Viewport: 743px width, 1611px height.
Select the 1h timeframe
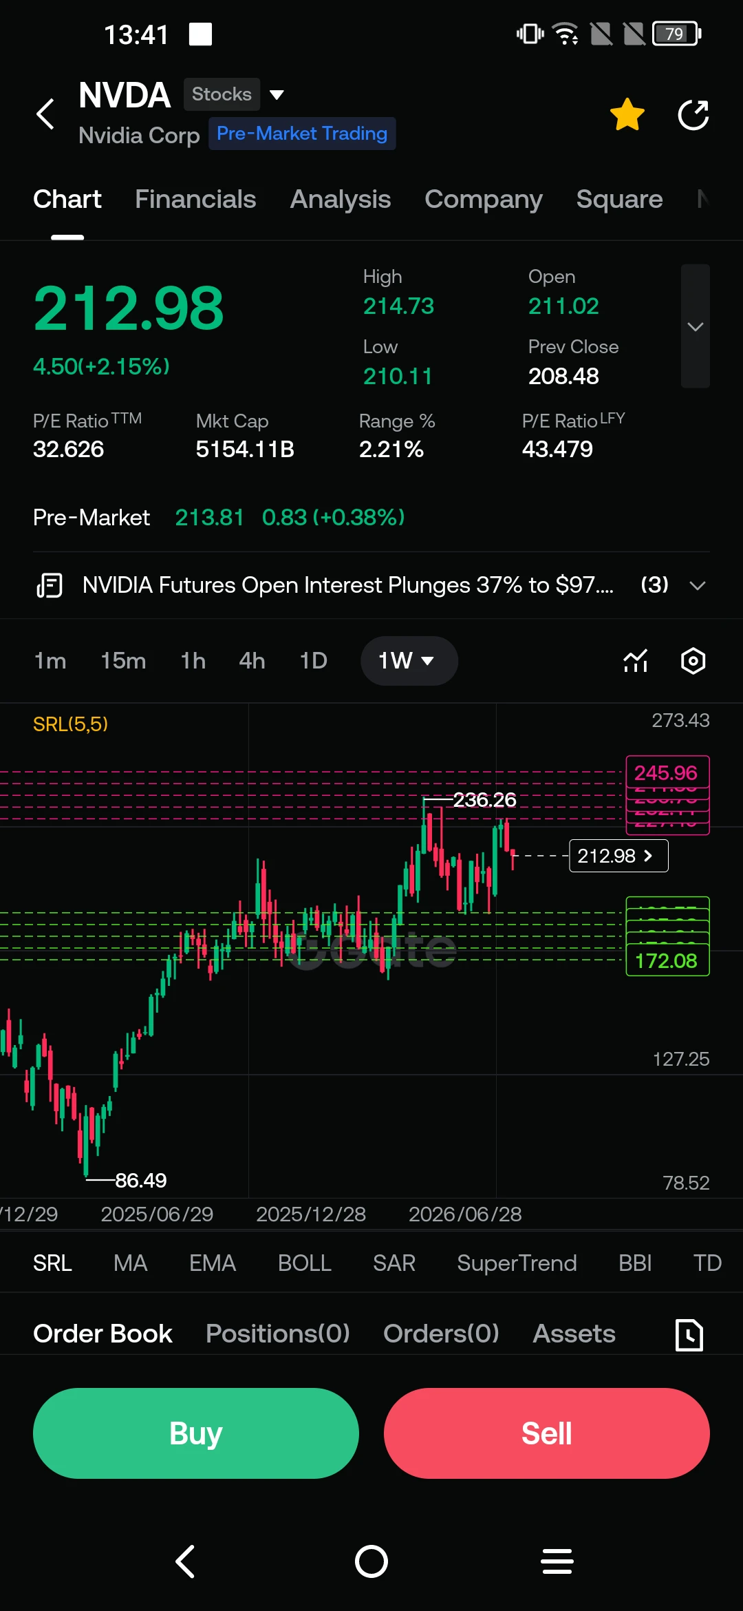(193, 661)
